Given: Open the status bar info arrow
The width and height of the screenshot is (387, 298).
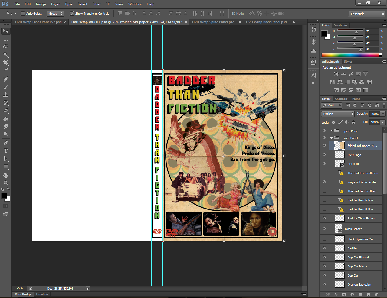Looking at the screenshot, I should tap(88, 289).
